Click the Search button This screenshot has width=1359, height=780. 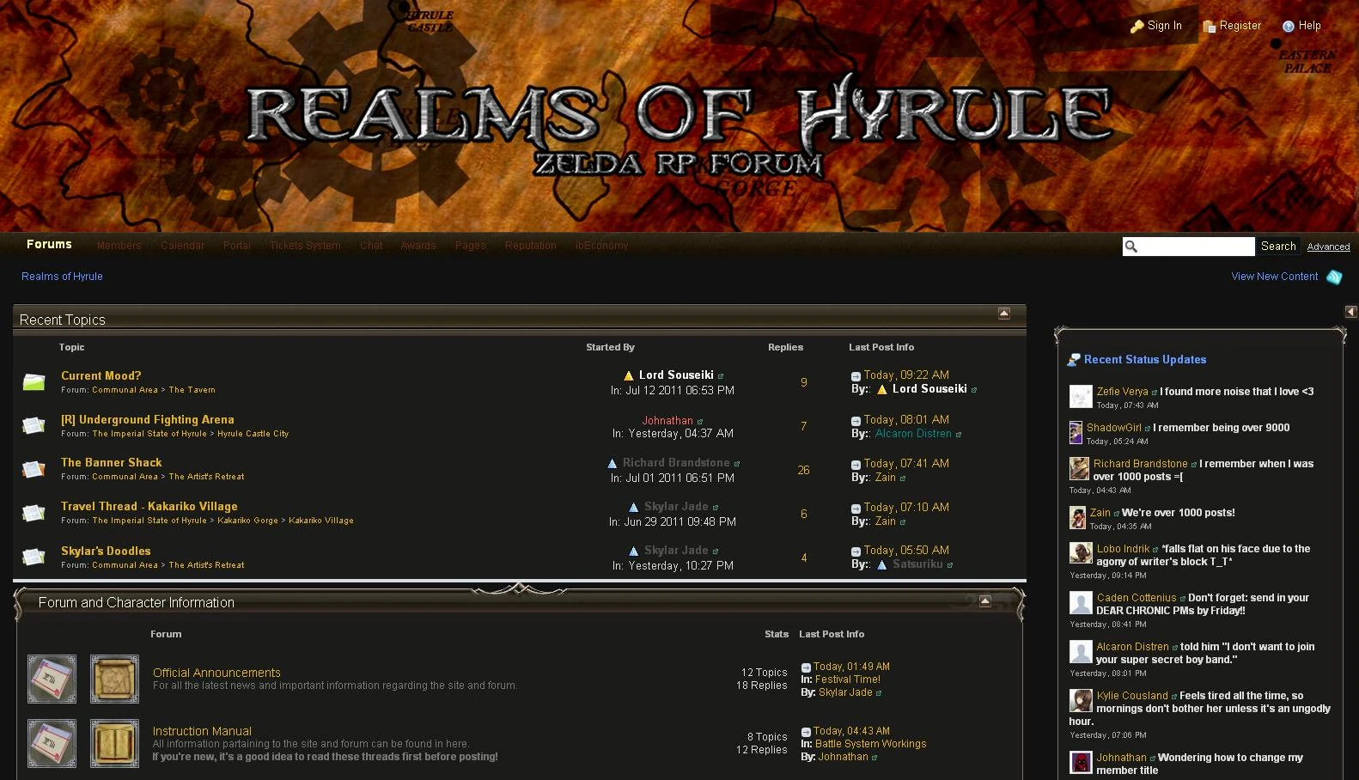click(1278, 247)
